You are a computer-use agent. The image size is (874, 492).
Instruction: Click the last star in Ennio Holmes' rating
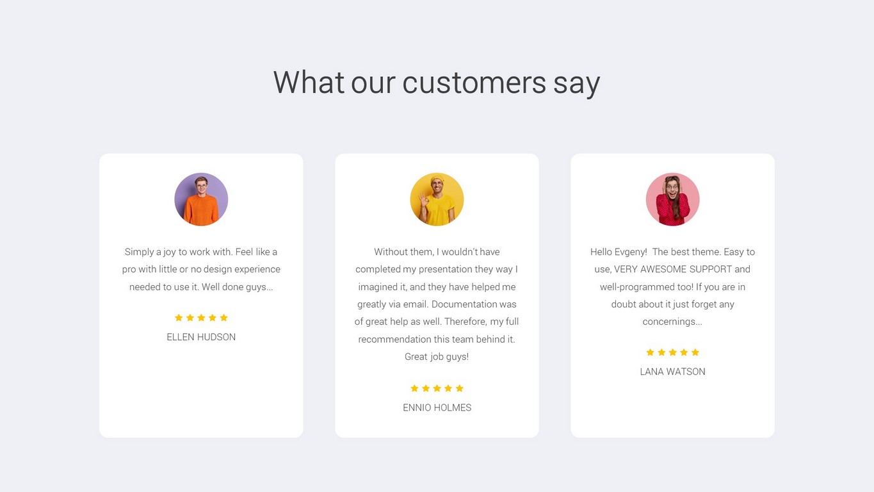(x=459, y=388)
